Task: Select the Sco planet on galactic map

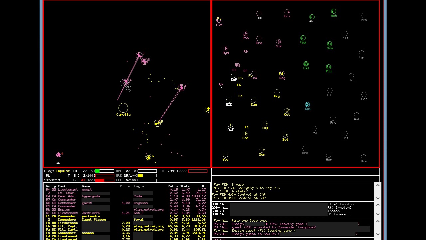Action: (329, 44)
